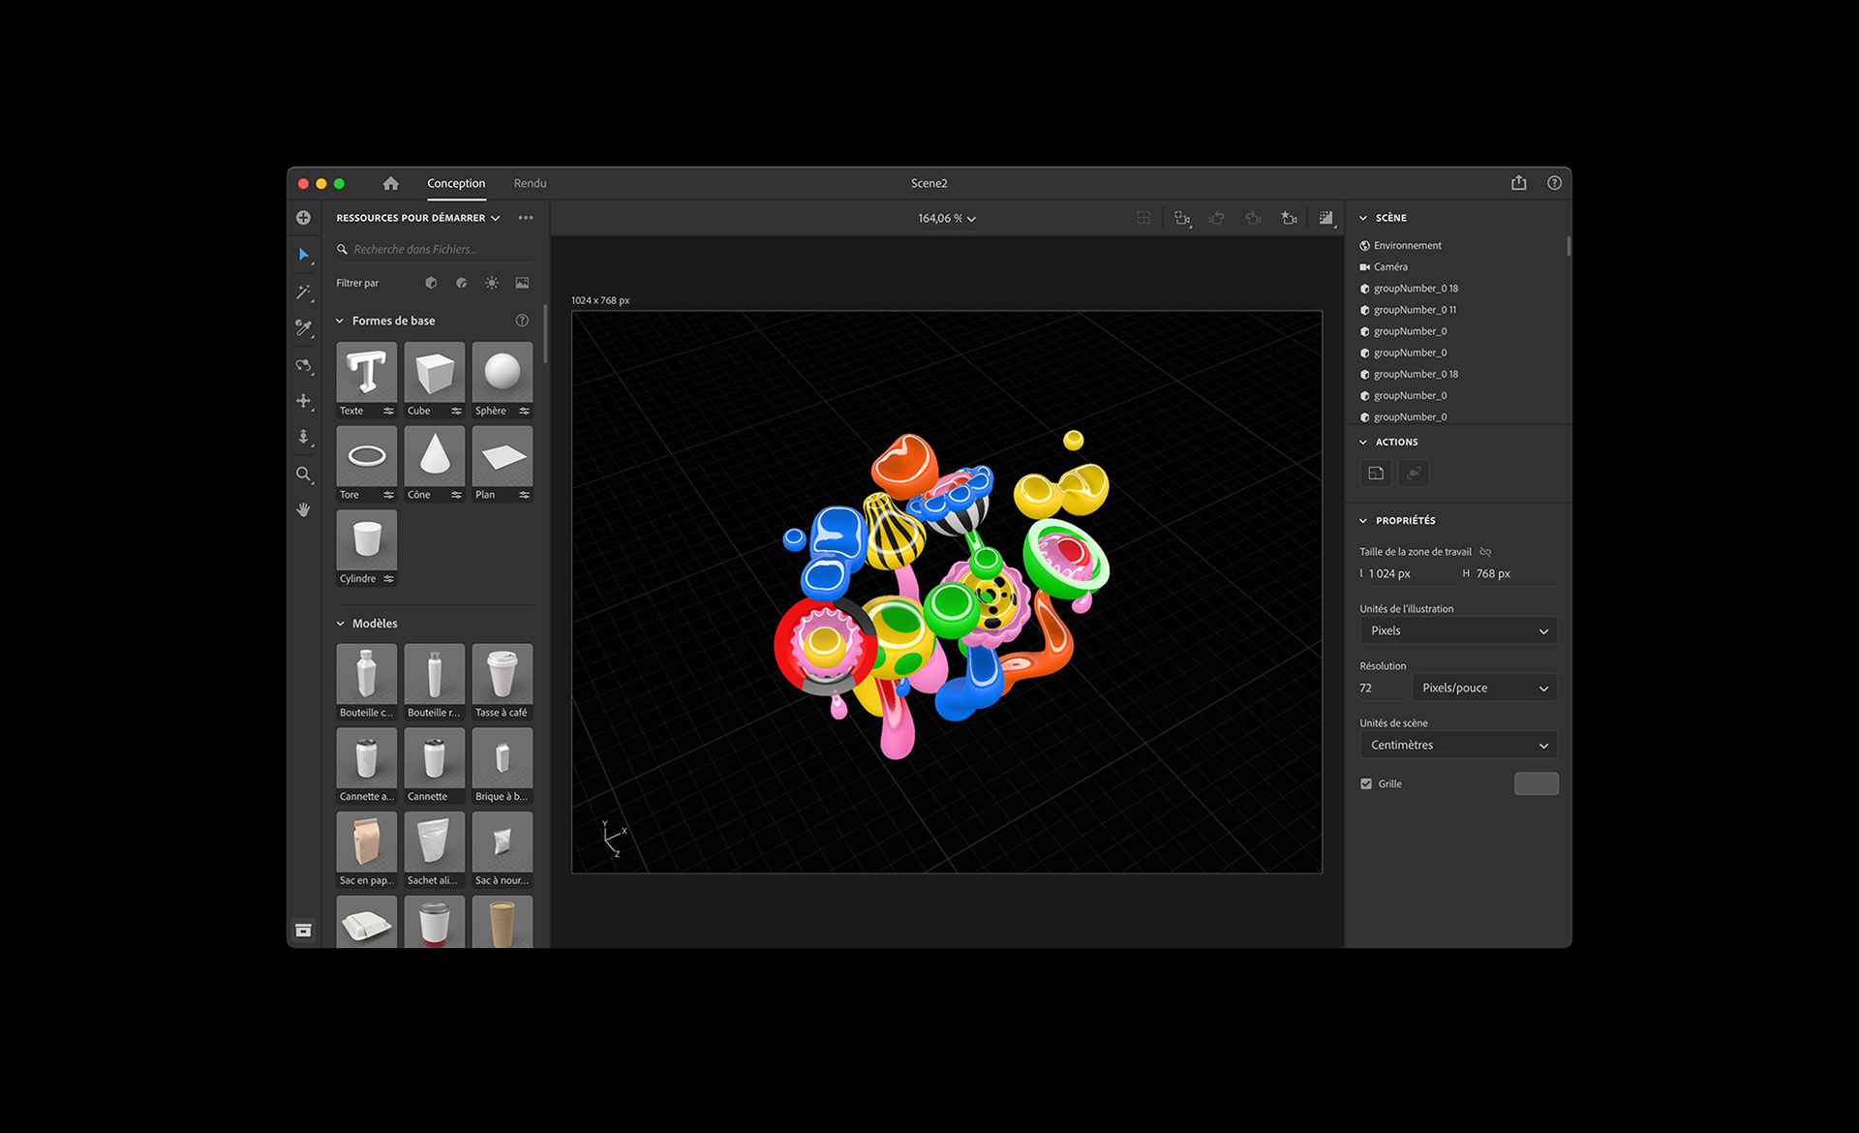Viewport: 1859px width, 1133px height.
Task: Click the Grille color swatch
Action: click(x=1536, y=783)
